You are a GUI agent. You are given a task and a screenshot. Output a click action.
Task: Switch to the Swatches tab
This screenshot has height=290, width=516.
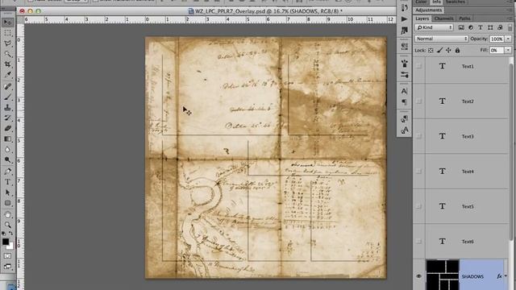coord(455,2)
